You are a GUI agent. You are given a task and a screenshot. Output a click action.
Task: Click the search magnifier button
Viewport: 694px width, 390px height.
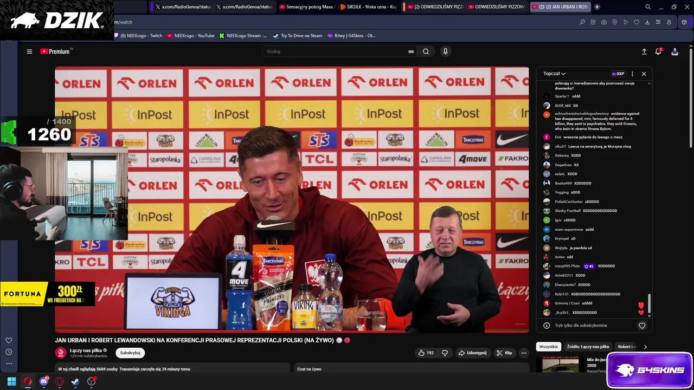click(x=426, y=51)
